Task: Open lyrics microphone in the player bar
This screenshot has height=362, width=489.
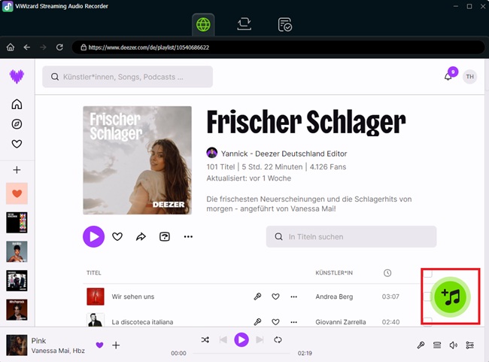Action: click(421, 345)
